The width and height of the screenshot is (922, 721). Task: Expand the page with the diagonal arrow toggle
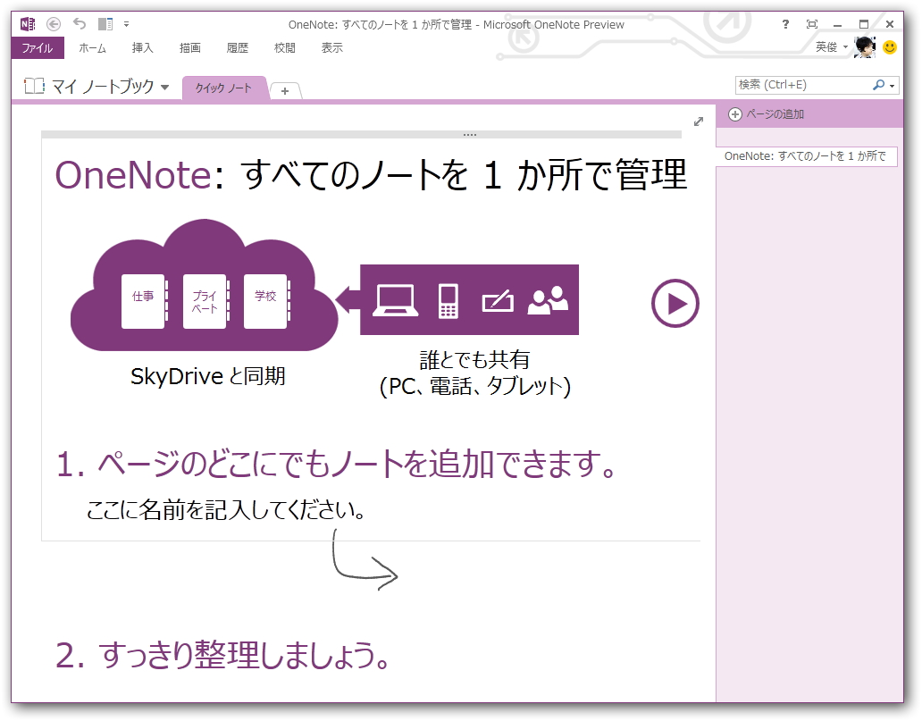[x=698, y=122]
